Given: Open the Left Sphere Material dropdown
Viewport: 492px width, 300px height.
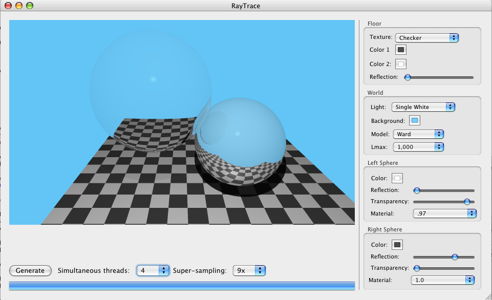Looking at the screenshot, I should [x=444, y=213].
